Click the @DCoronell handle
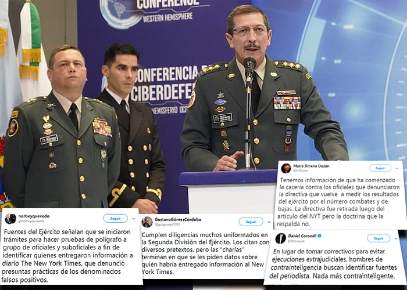The image size is (407, 290). click(x=297, y=241)
